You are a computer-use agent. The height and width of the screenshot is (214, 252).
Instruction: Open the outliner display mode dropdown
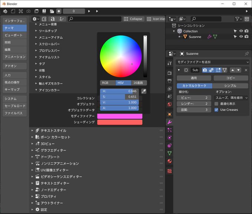(182, 19)
